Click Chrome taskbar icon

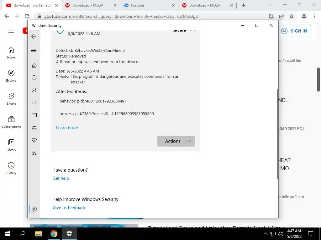(54, 234)
